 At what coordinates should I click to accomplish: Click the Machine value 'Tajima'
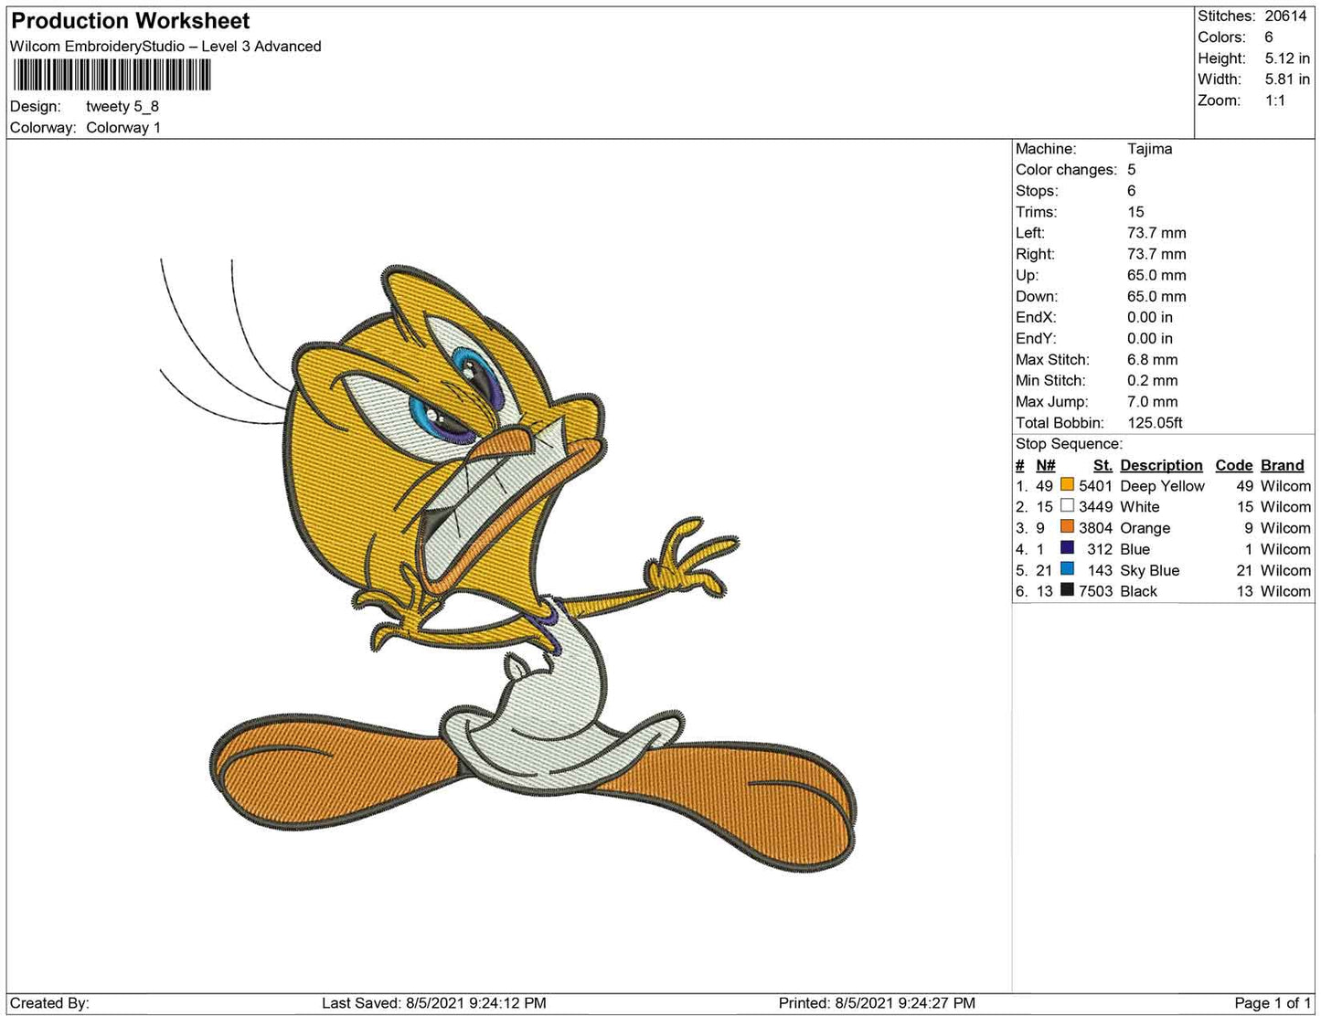point(1149,149)
